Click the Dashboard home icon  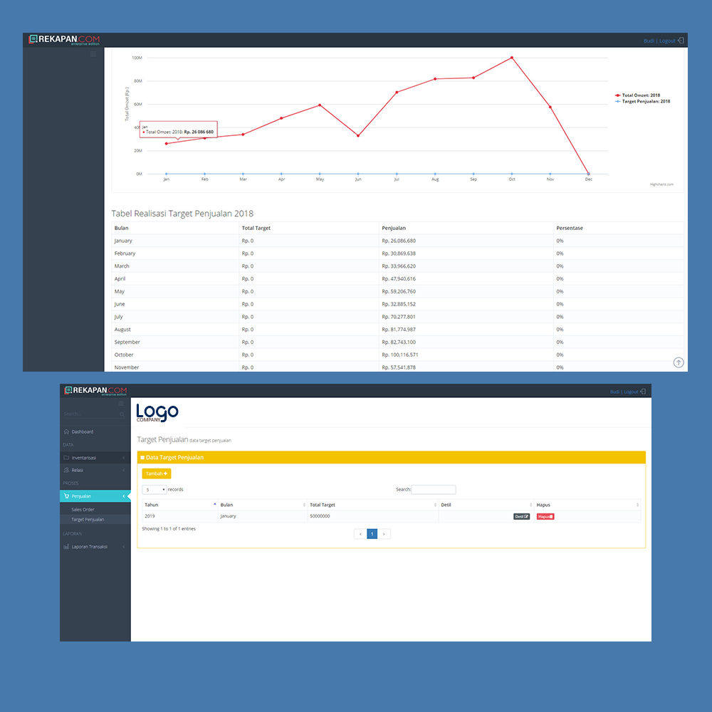coord(66,431)
